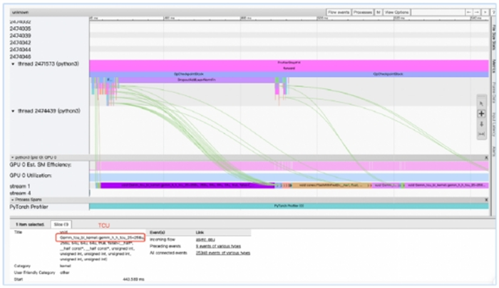Open the Processes filter button
This screenshot has height=288, width=499.
tap(362, 12)
